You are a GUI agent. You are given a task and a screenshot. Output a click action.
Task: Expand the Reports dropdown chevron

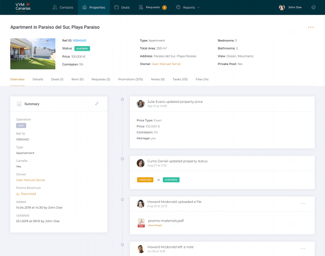[198, 8]
